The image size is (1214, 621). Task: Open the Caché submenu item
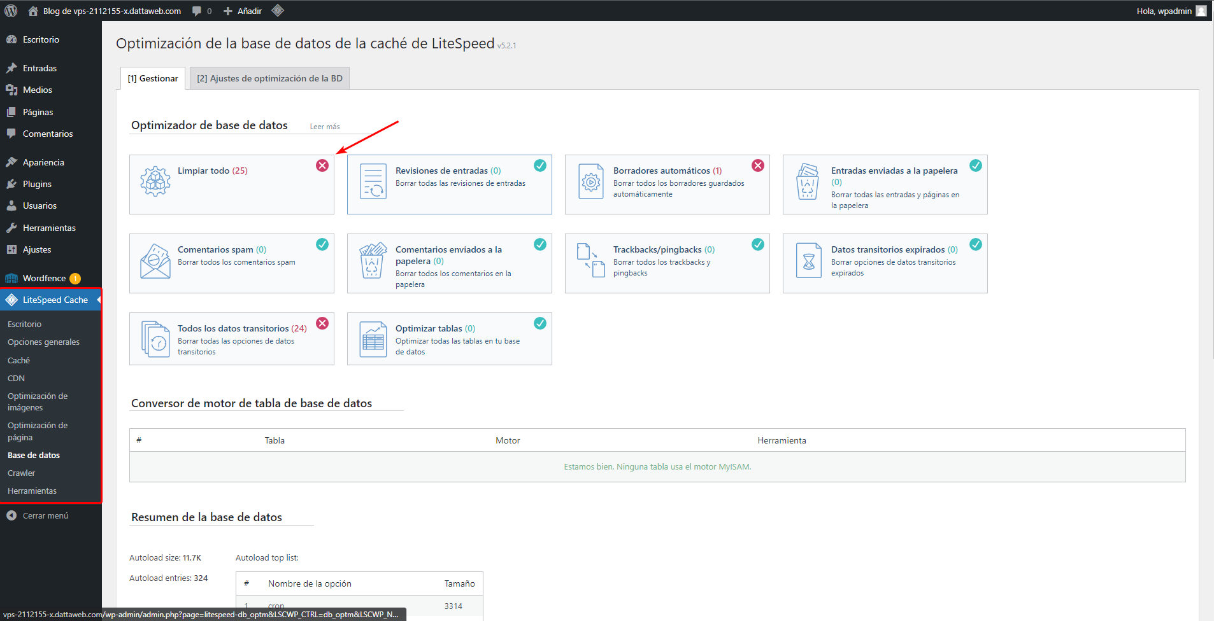pos(18,360)
